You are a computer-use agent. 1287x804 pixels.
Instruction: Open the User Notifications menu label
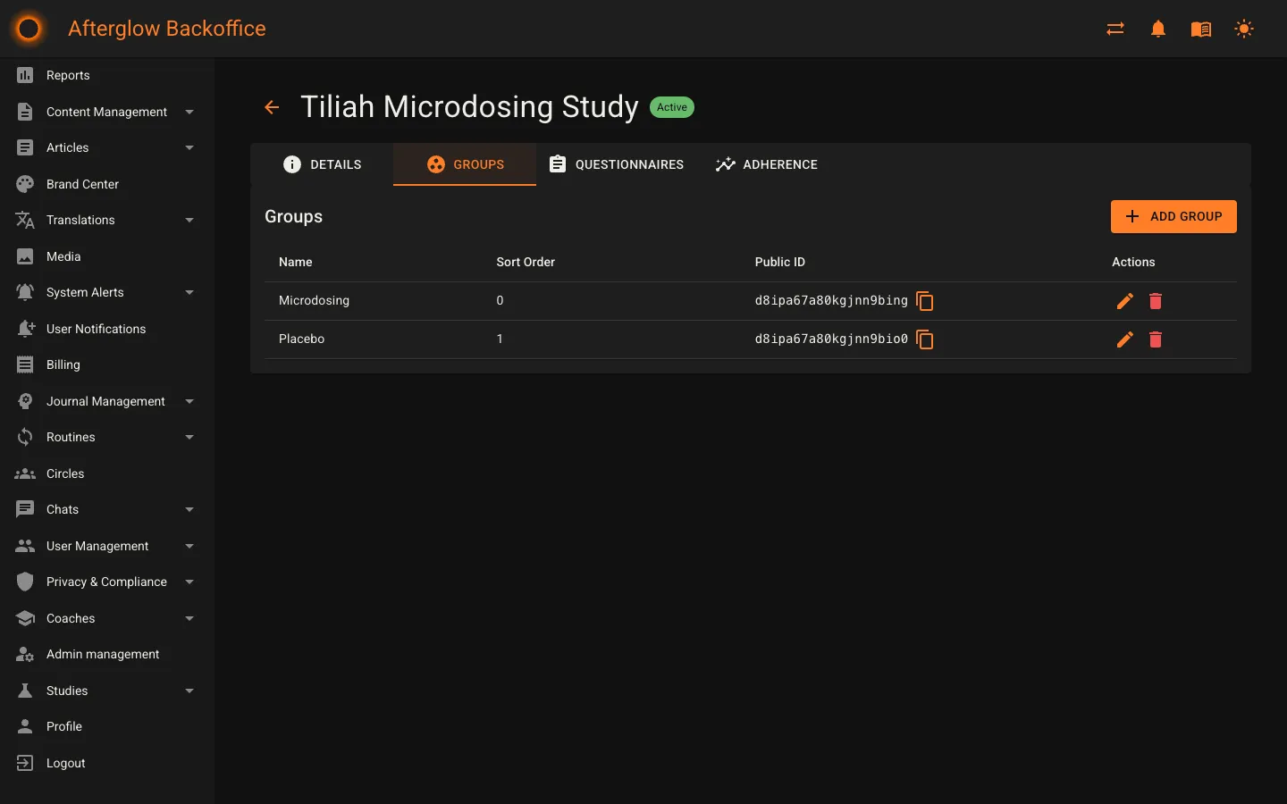96,329
